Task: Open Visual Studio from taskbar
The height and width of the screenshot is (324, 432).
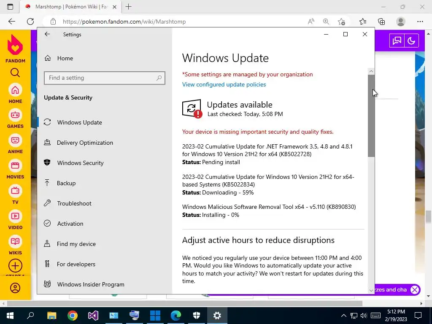Action: click(x=93, y=316)
